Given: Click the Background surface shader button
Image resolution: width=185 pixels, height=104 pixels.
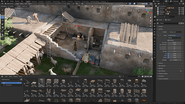Looking at the screenshot, I should (174, 32).
